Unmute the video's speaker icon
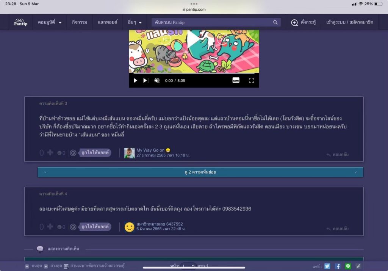Image resolution: width=388 pixels, height=271 pixels. 157,80
